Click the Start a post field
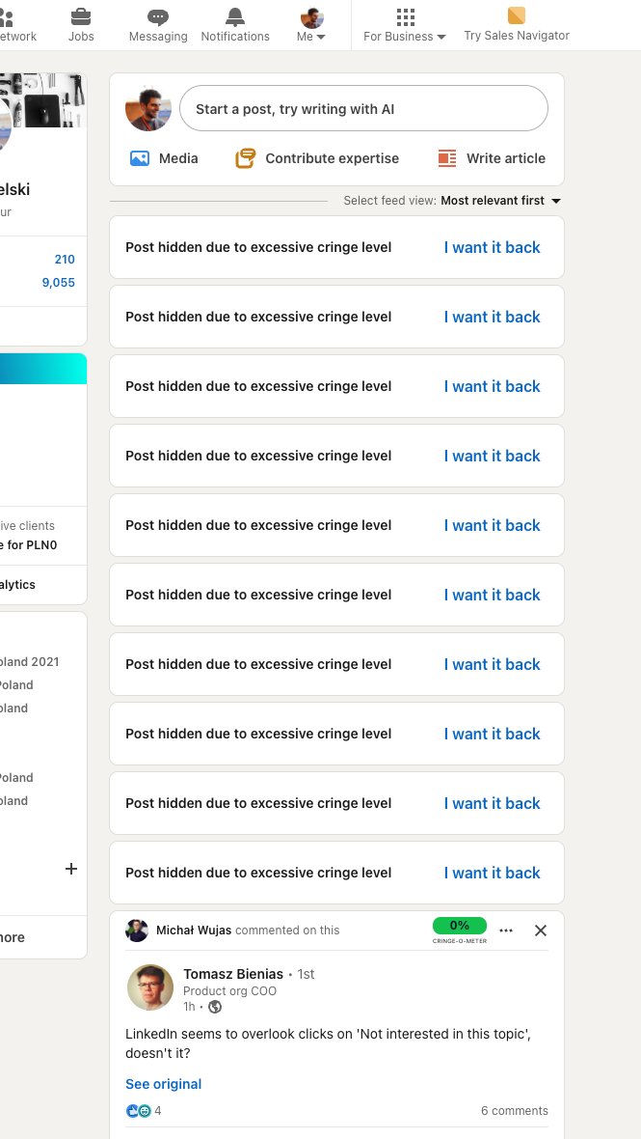Image resolution: width=641 pixels, height=1139 pixels. pos(363,108)
